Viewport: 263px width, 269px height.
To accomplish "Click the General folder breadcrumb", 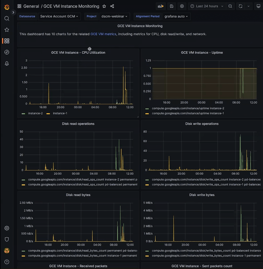I will (x=31, y=6).
